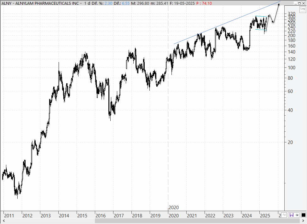
Task: Click the 40 price axis label
Action: pos(290,110)
